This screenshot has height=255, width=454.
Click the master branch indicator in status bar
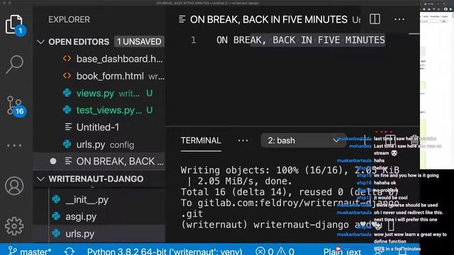[30, 251]
